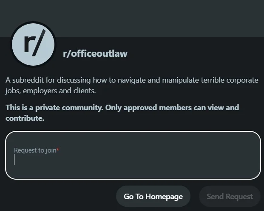The height and width of the screenshot is (211, 264).
Task: Click the subreddit description paragraph
Action: 132,85
